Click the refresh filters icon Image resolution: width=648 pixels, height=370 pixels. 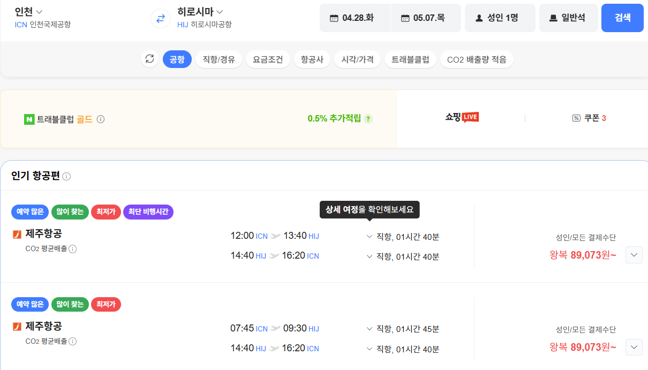[149, 59]
